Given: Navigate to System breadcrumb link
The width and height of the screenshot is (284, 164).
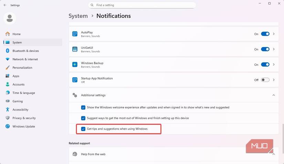Looking at the screenshot, I should coord(78,16).
